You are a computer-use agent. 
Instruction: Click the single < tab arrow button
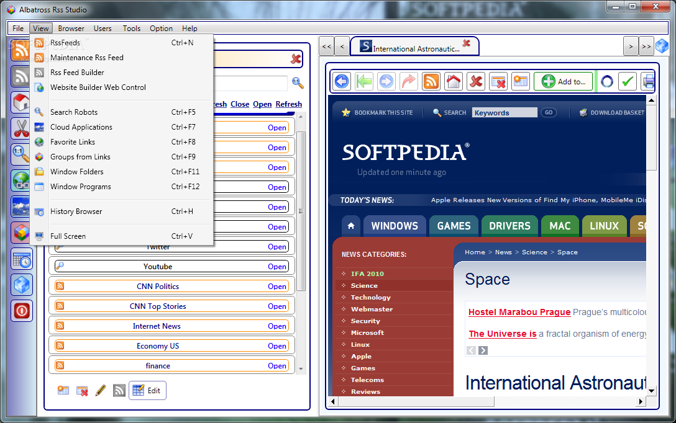click(x=342, y=47)
